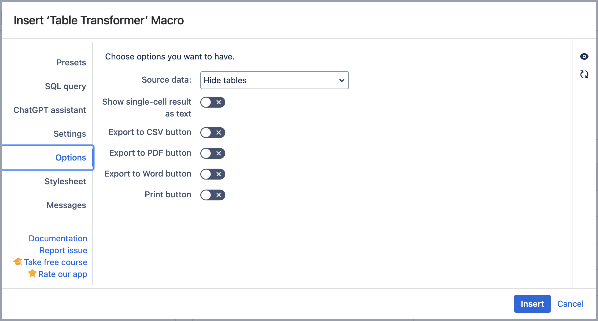Screen dimensions: 598x321
Task: Toggle the Print button option
Action: click(x=213, y=195)
